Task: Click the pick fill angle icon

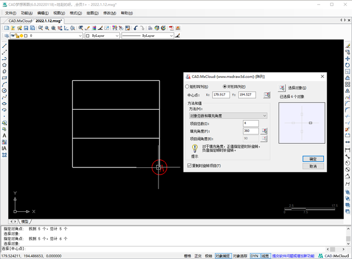Action: 264,131
